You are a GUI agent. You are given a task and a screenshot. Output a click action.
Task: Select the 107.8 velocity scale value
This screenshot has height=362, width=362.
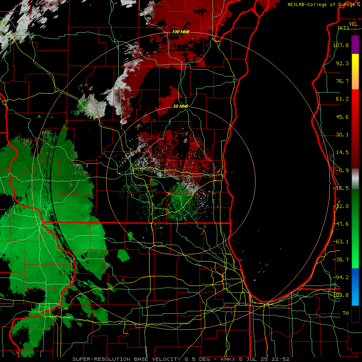tap(341, 45)
